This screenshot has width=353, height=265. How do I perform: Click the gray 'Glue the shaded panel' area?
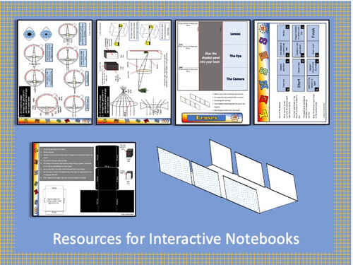point(211,56)
